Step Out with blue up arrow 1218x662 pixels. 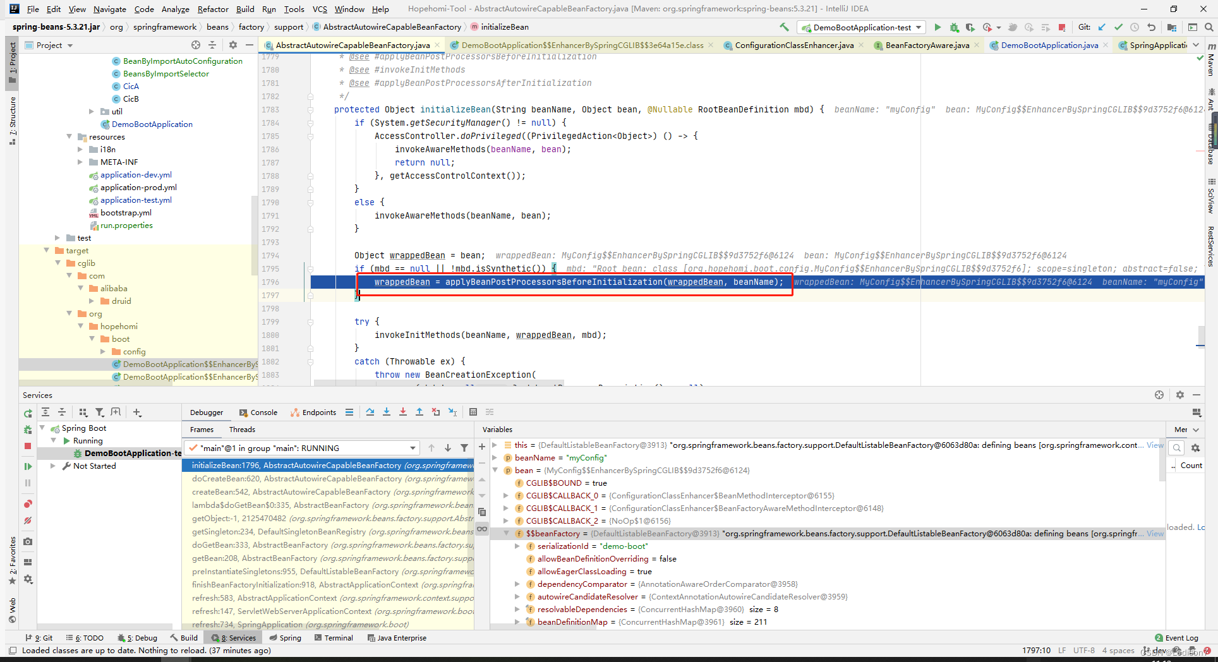click(x=419, y=412)
